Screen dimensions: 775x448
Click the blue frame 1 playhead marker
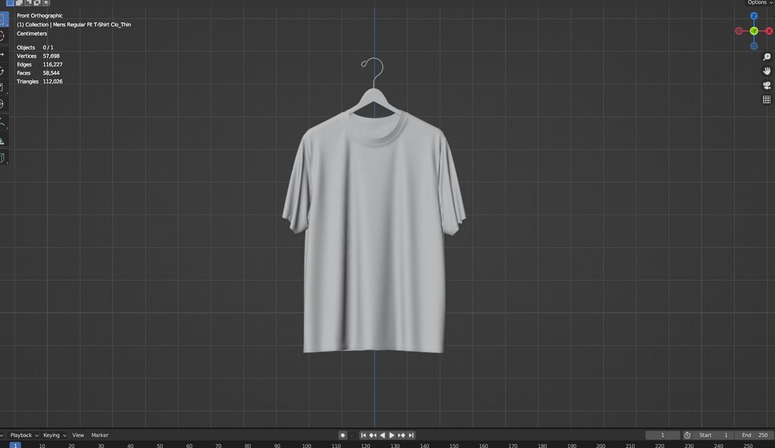pyautogui.click(x=15, y=445)
